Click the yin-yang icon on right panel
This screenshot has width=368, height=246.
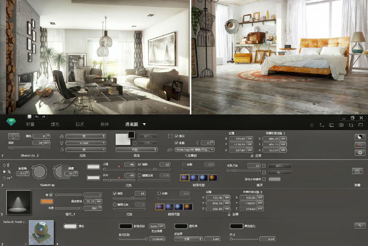pyautogui.click(x=360, y=137)
